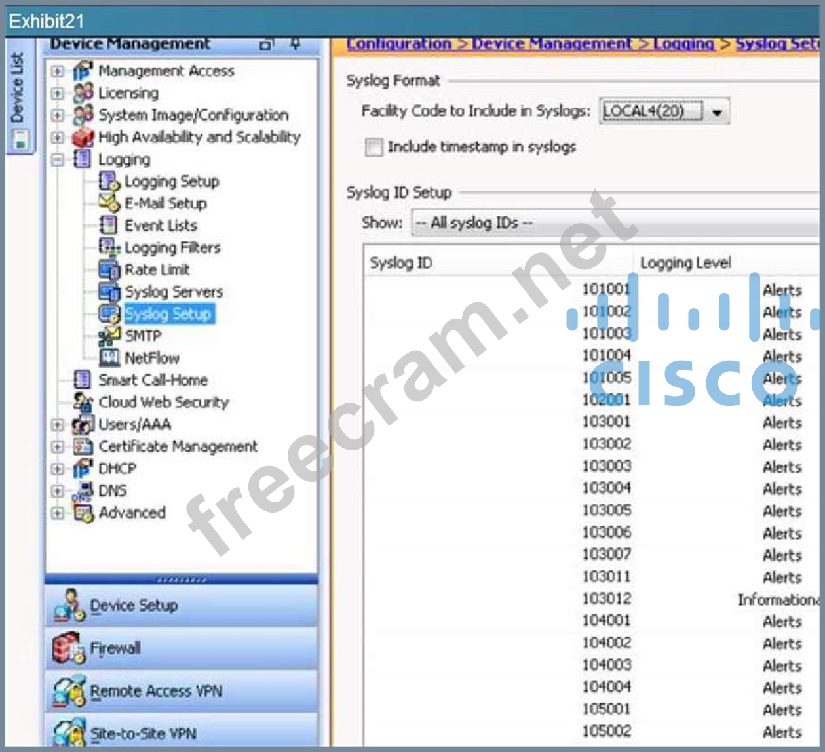The width and height of the screenshot is (825, 752).
Task: Expand the Certificate Management node
Action: click(x=58, y=446)
